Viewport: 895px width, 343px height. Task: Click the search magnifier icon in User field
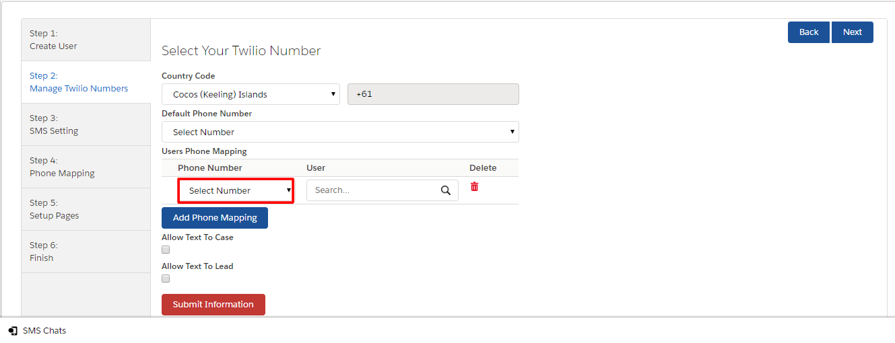tap(446, 190)
